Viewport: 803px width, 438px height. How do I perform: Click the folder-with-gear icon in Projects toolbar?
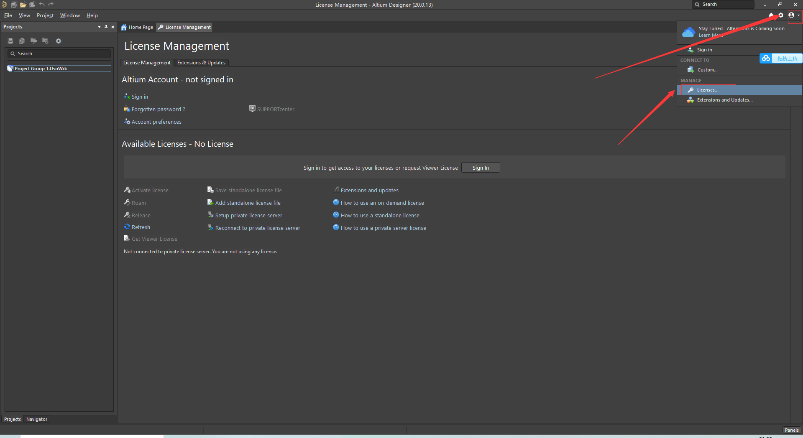(45, 41)
